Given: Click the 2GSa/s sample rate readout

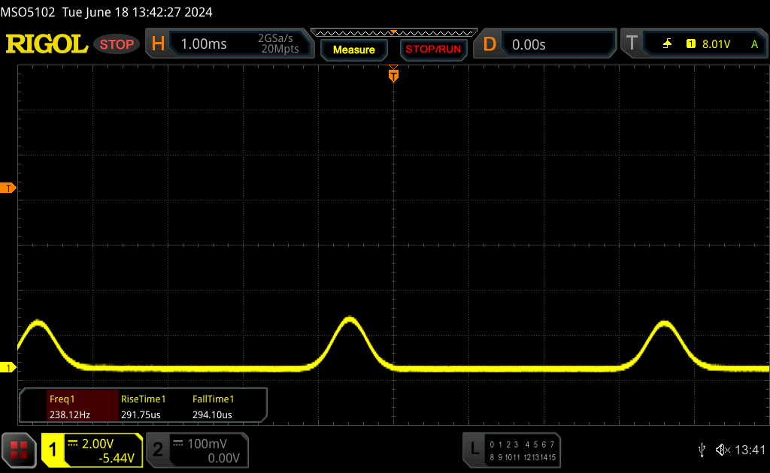Looking at the screenshot, I should (275, 38).
